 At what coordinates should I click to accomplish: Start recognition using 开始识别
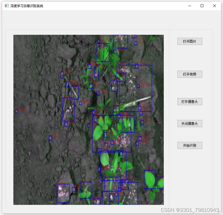coord(190,145)
